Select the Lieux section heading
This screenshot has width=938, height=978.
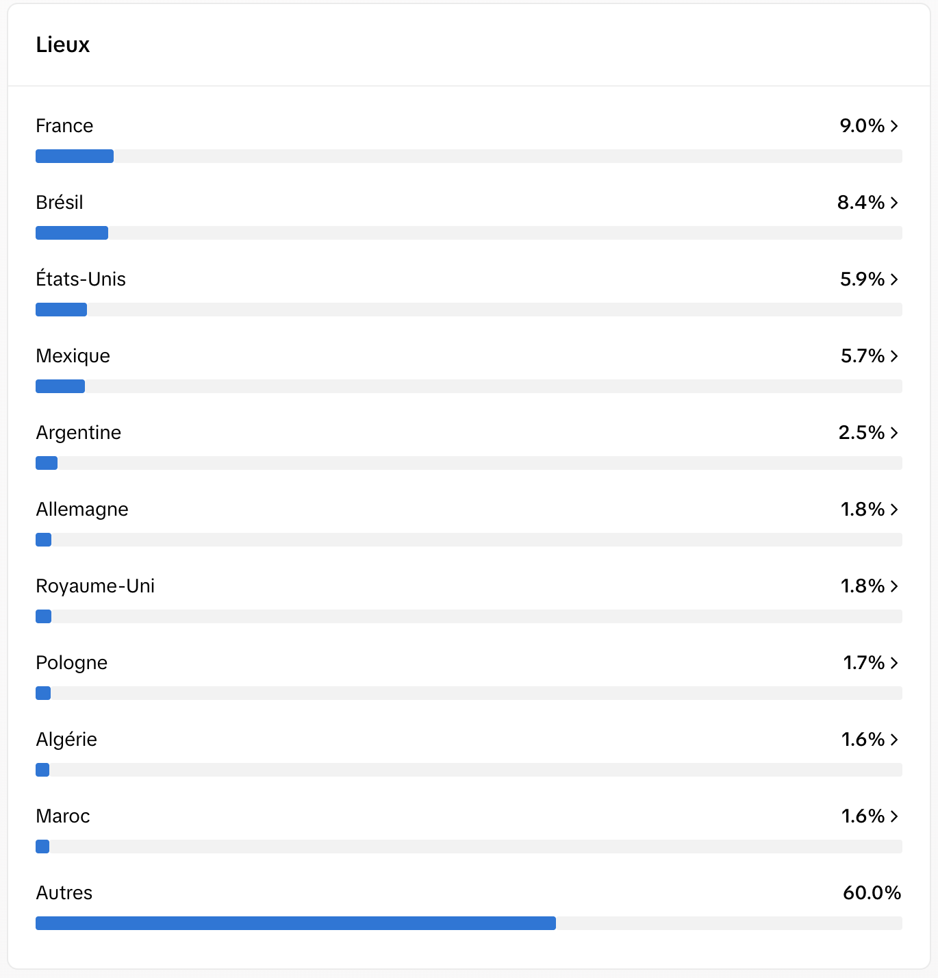(x=63, y=45)
